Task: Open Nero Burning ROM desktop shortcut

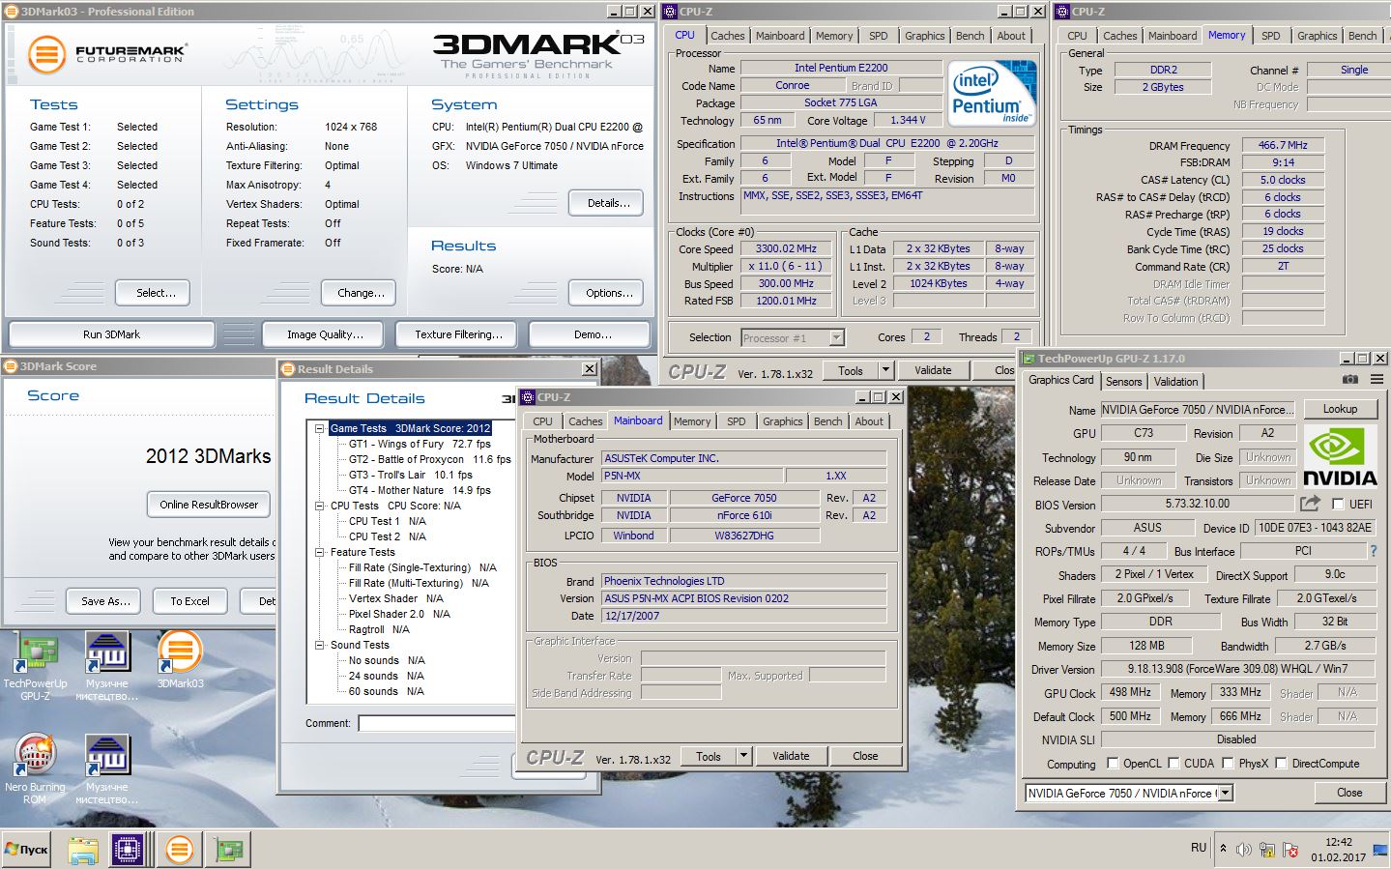Action: pyautogui.click(x=35, y=770)
